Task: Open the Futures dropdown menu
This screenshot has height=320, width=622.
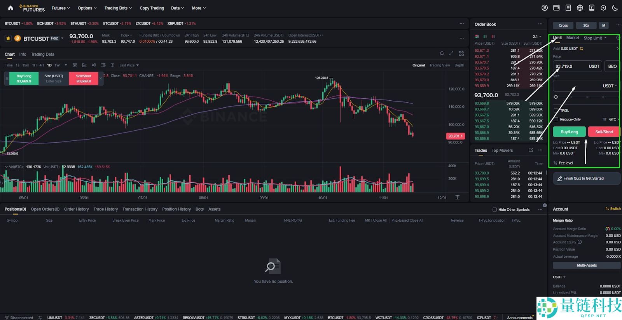Action: 61,8
